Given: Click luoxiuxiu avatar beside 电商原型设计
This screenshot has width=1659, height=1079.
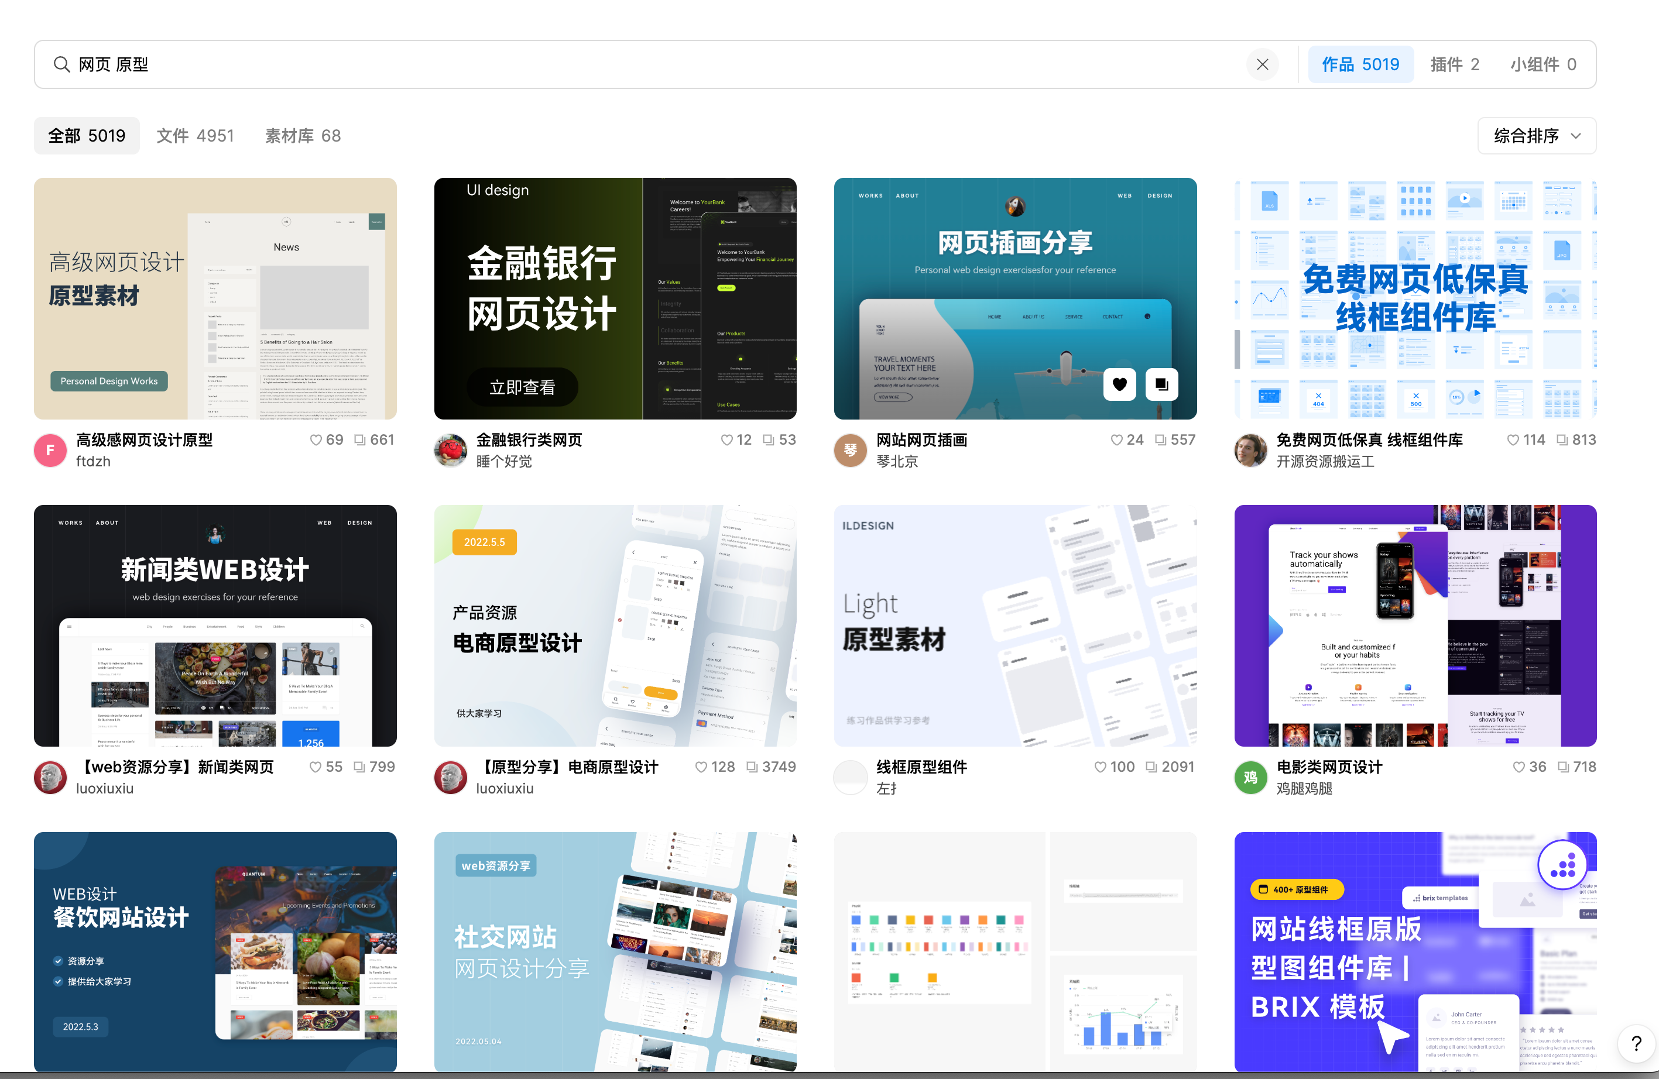Looking at the screenshot, I should tap(450, 778).
